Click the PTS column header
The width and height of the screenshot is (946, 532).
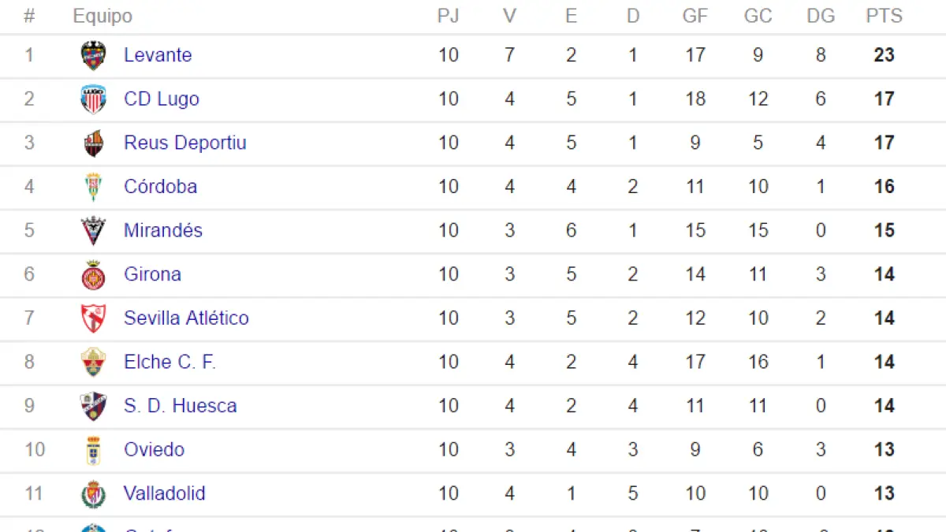click(x=884, y=16)
